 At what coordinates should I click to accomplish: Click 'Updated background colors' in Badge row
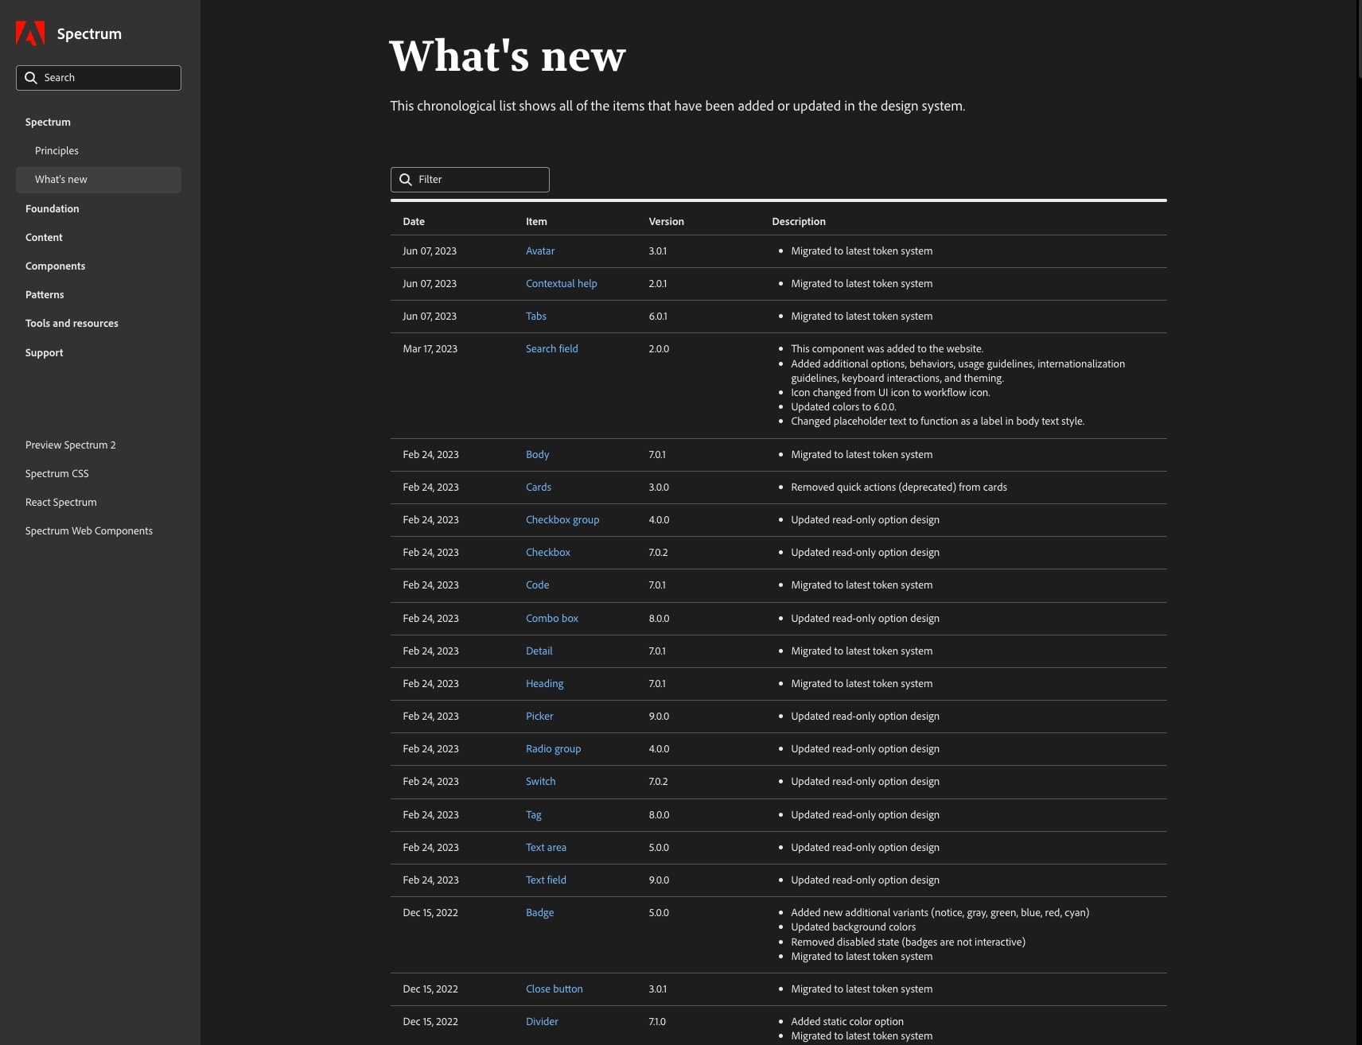click(x=853, y=927)
